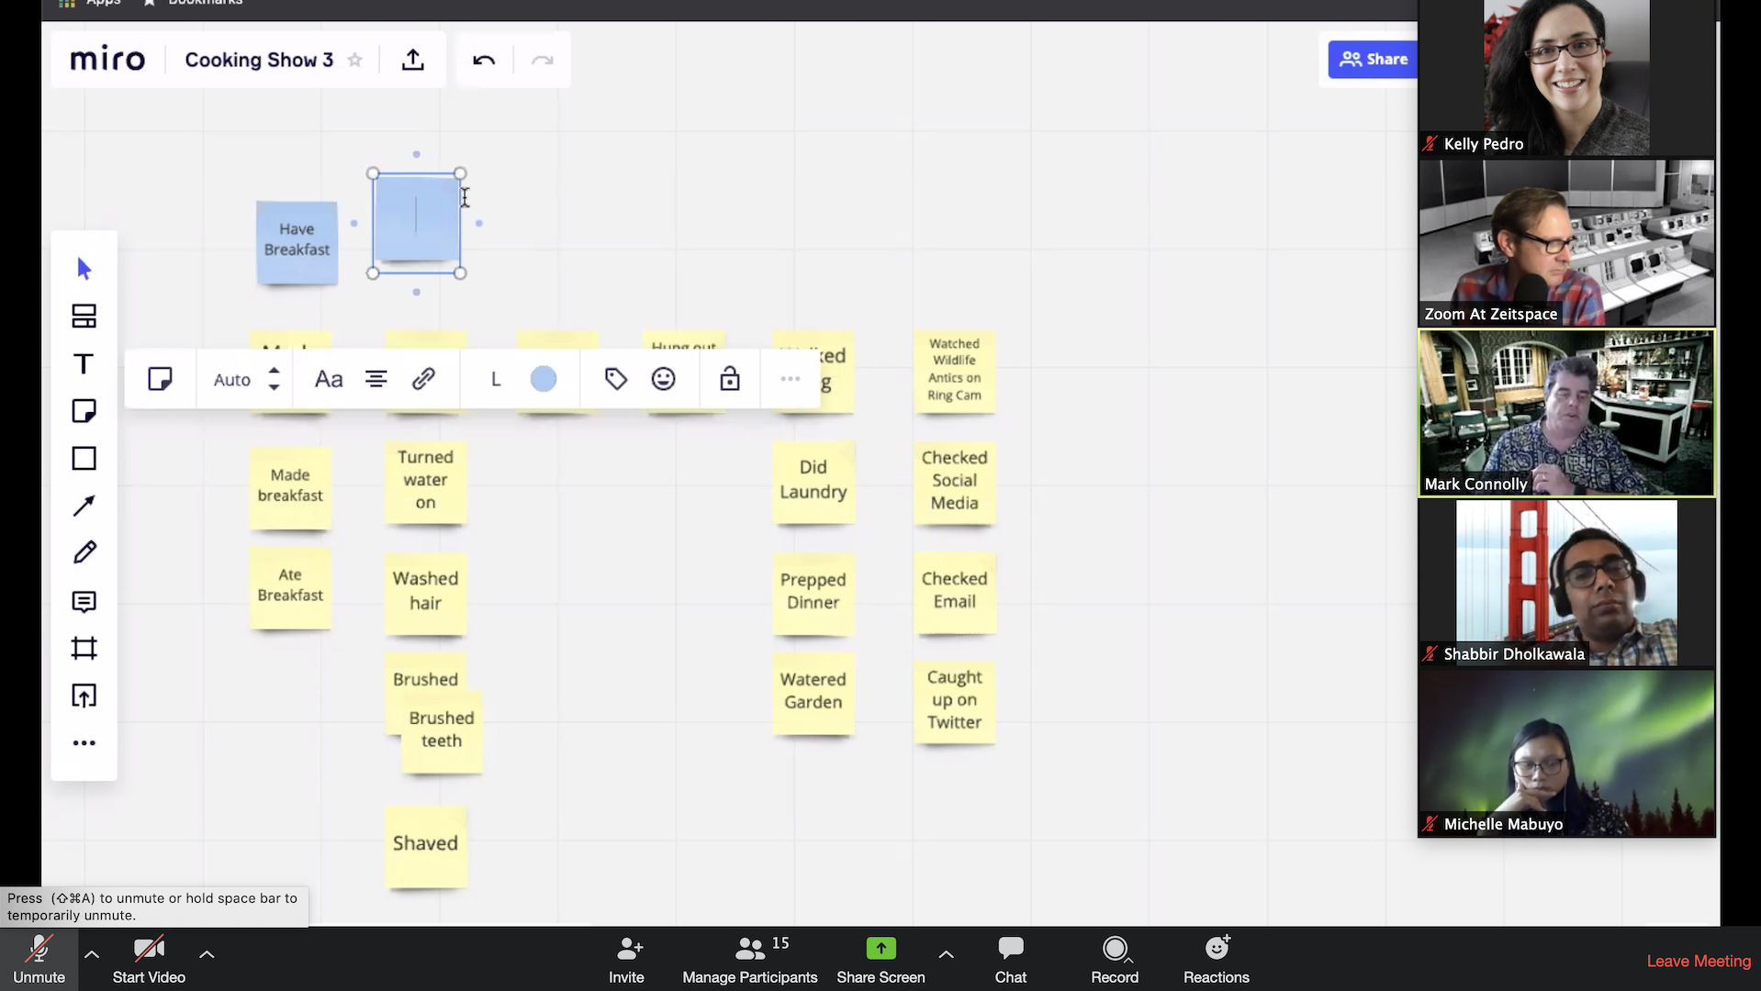Open the Chat panel in Zoom

coord(1010,959)
